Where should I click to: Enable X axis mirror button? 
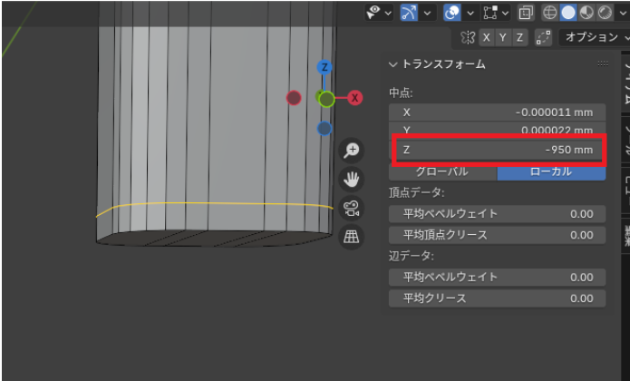[488, 37]
